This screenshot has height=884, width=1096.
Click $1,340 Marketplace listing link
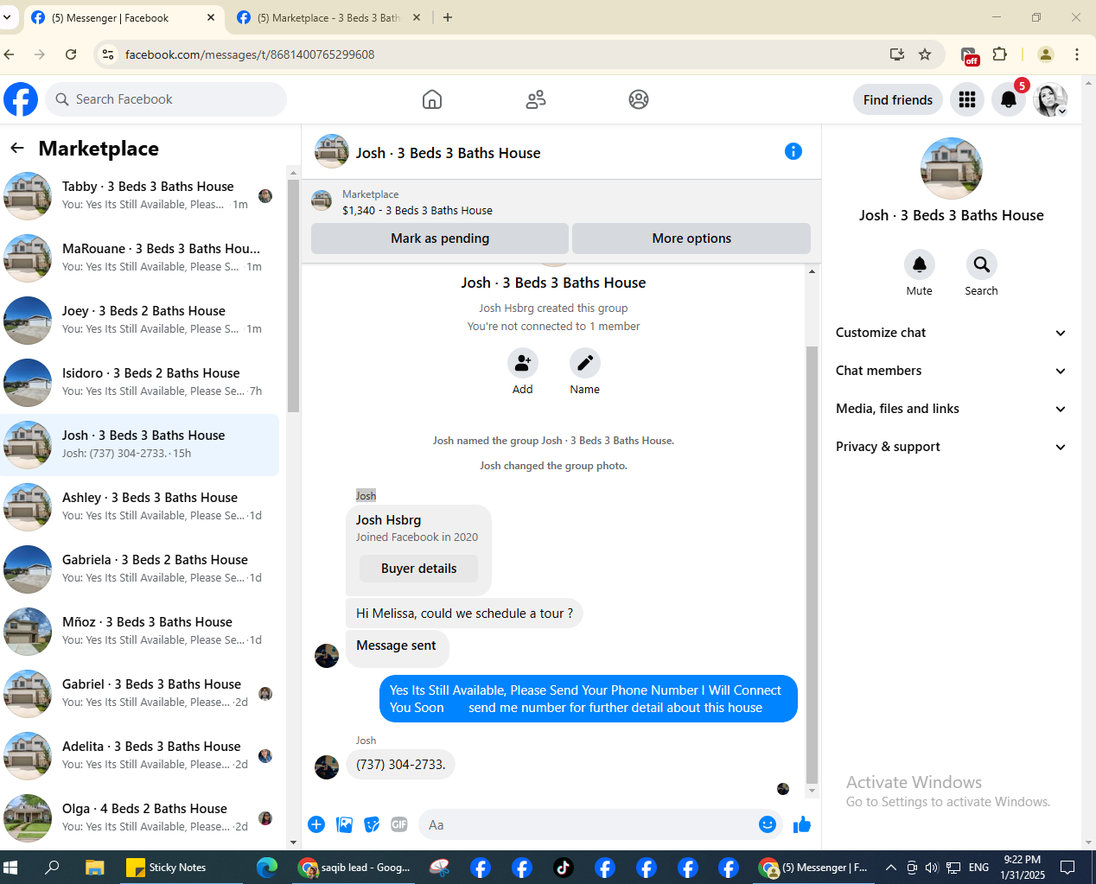(x=417, y=210)
